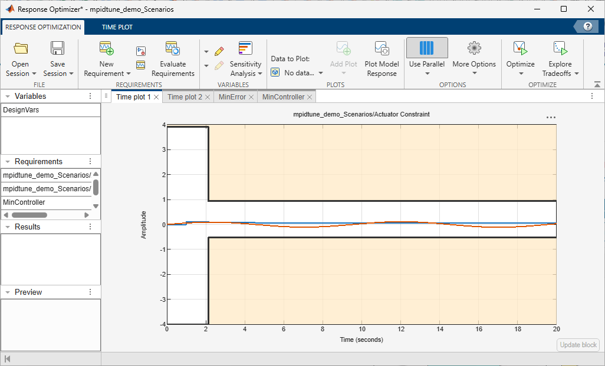Open the Results panel three-dot menu
This screenshot has height=366, width=605.
(90, 227)
